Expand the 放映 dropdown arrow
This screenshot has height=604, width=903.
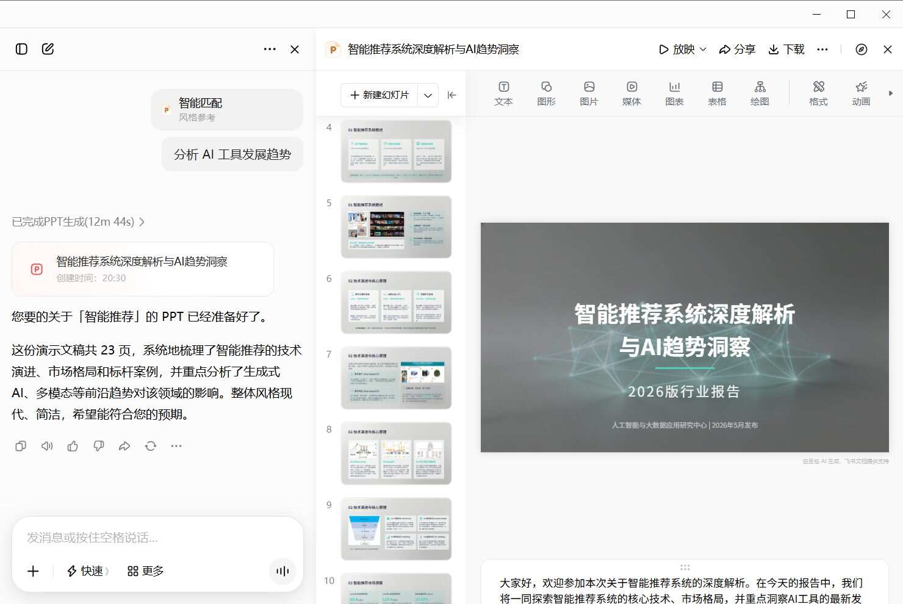pyautogui.click(x=703, y=49)
